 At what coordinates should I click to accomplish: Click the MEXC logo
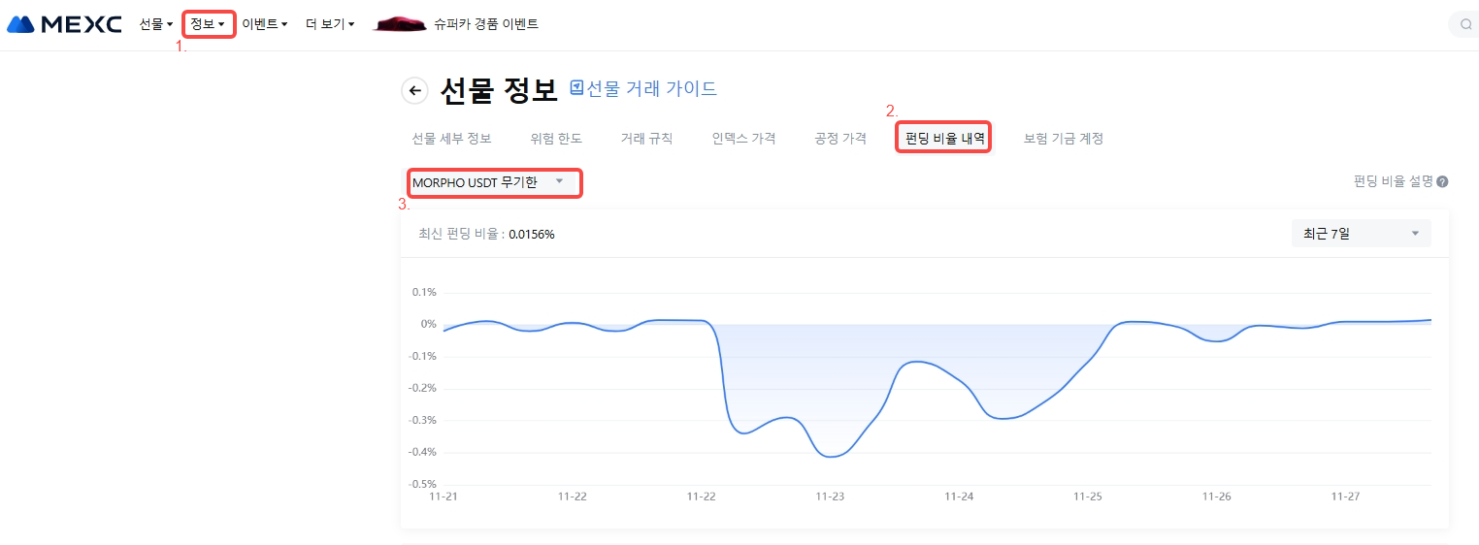[64, 24]
